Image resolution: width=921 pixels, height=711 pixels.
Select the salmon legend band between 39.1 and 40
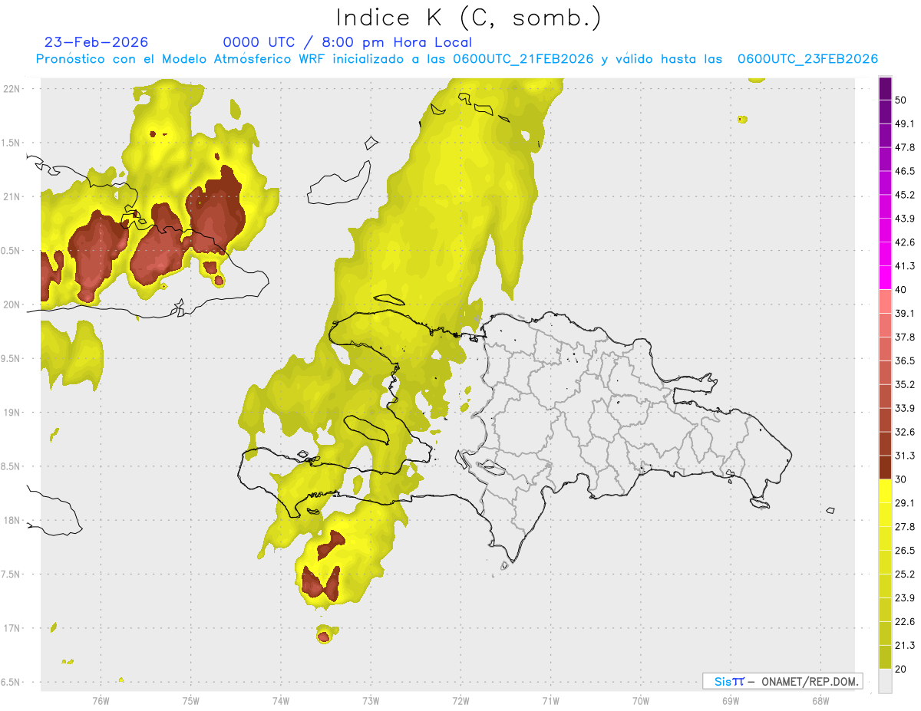click(885, 301)
